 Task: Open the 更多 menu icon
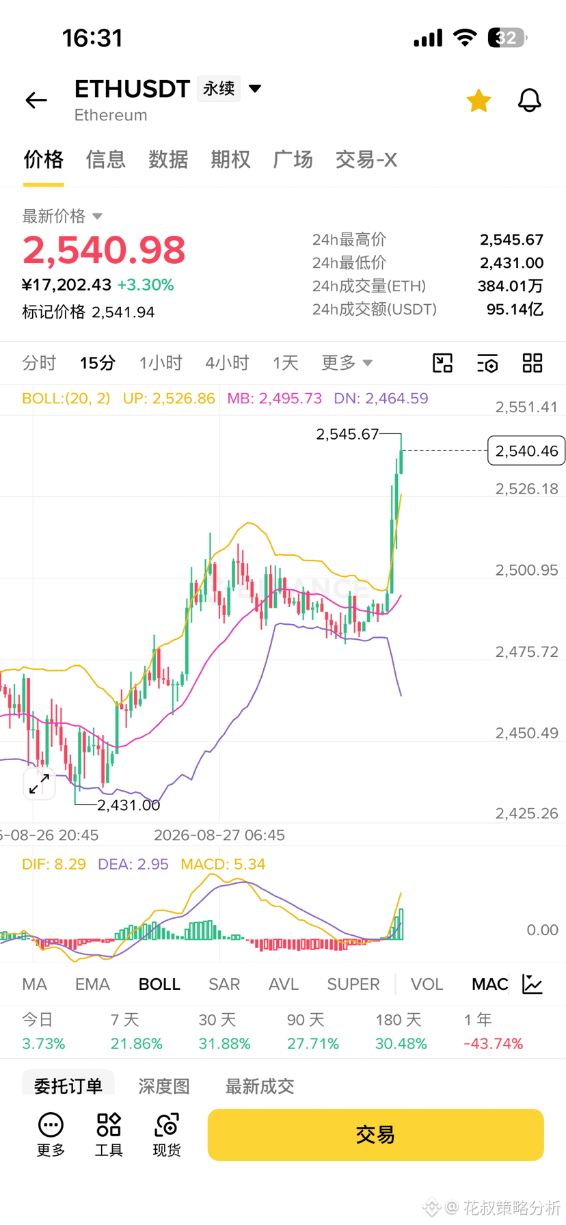pyautogui.click(x=51, y=1135)
